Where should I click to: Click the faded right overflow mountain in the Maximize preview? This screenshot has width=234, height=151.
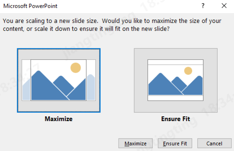coord(91,87)
